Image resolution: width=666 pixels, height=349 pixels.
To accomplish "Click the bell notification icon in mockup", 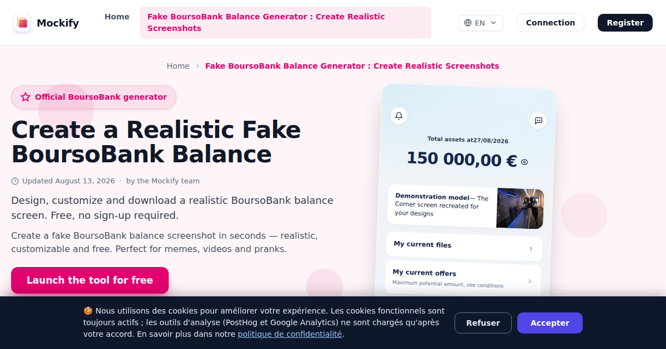I will click(398, 115).
